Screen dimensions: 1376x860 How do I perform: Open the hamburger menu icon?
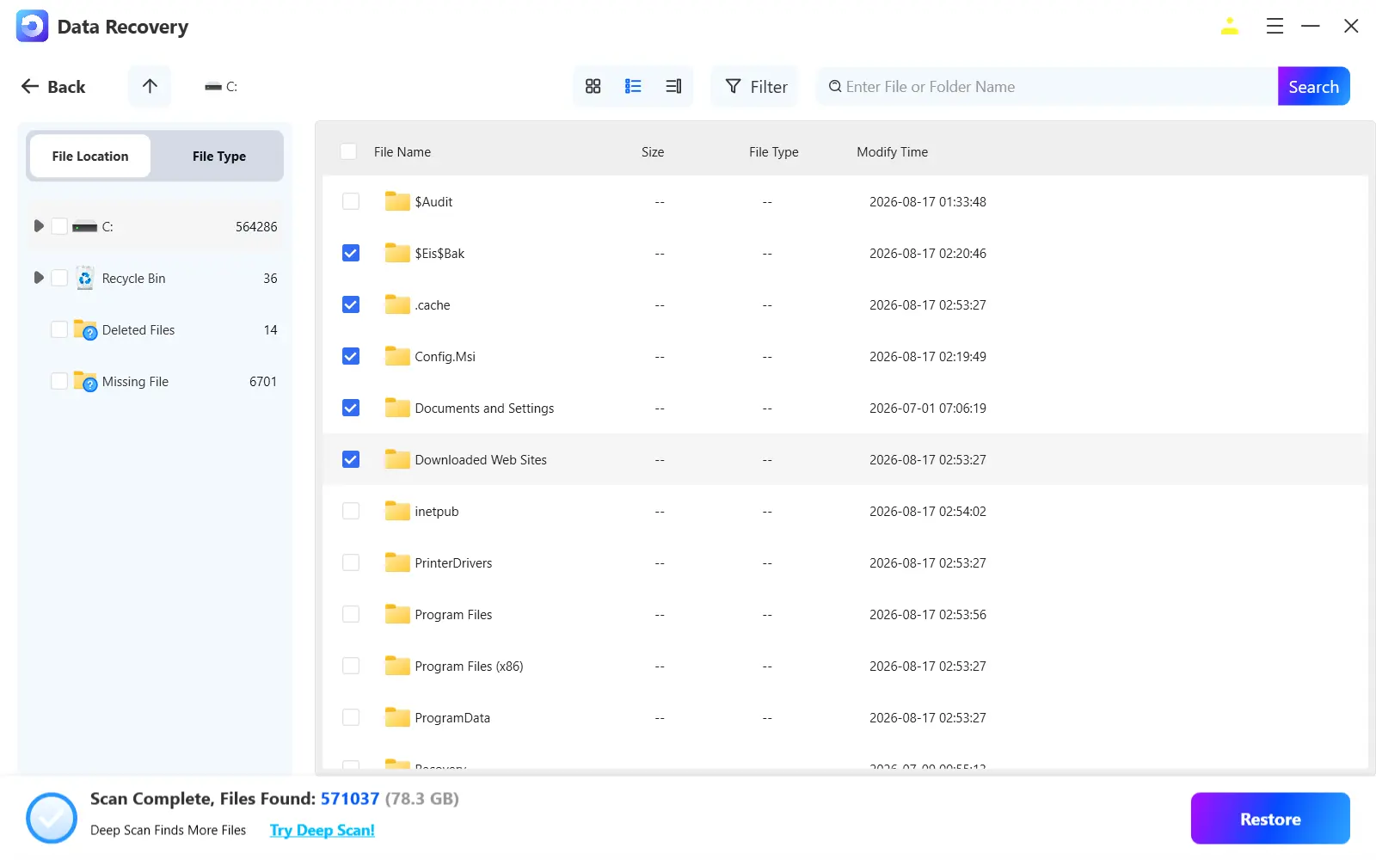1275,27
